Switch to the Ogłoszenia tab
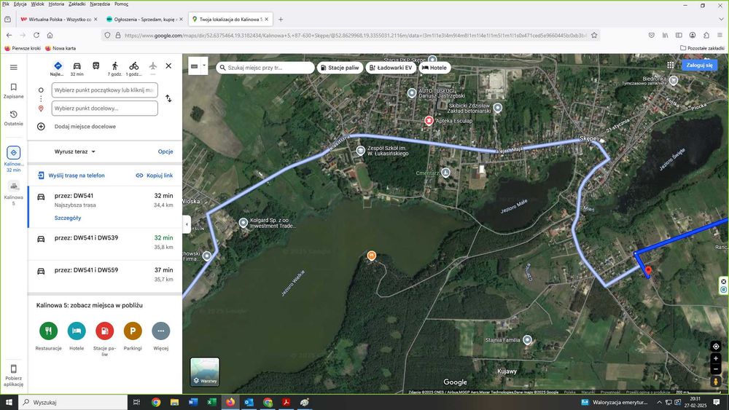This screenshot has height=410, width=729. [x=144, y=20]
